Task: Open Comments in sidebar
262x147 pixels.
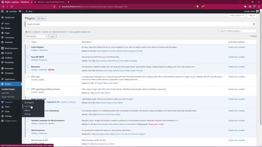Action: click(9, 38)
